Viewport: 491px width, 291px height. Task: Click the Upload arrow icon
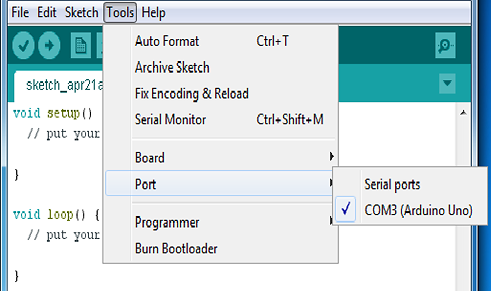coord(50,45)
